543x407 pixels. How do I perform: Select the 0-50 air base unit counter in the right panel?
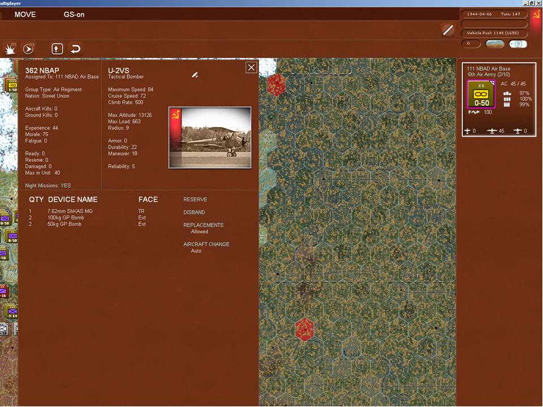click(481, 94)
